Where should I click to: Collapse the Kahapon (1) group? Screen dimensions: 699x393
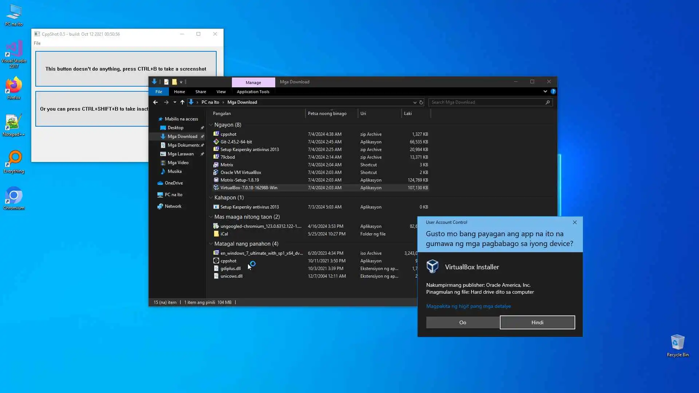pos(211,198)
